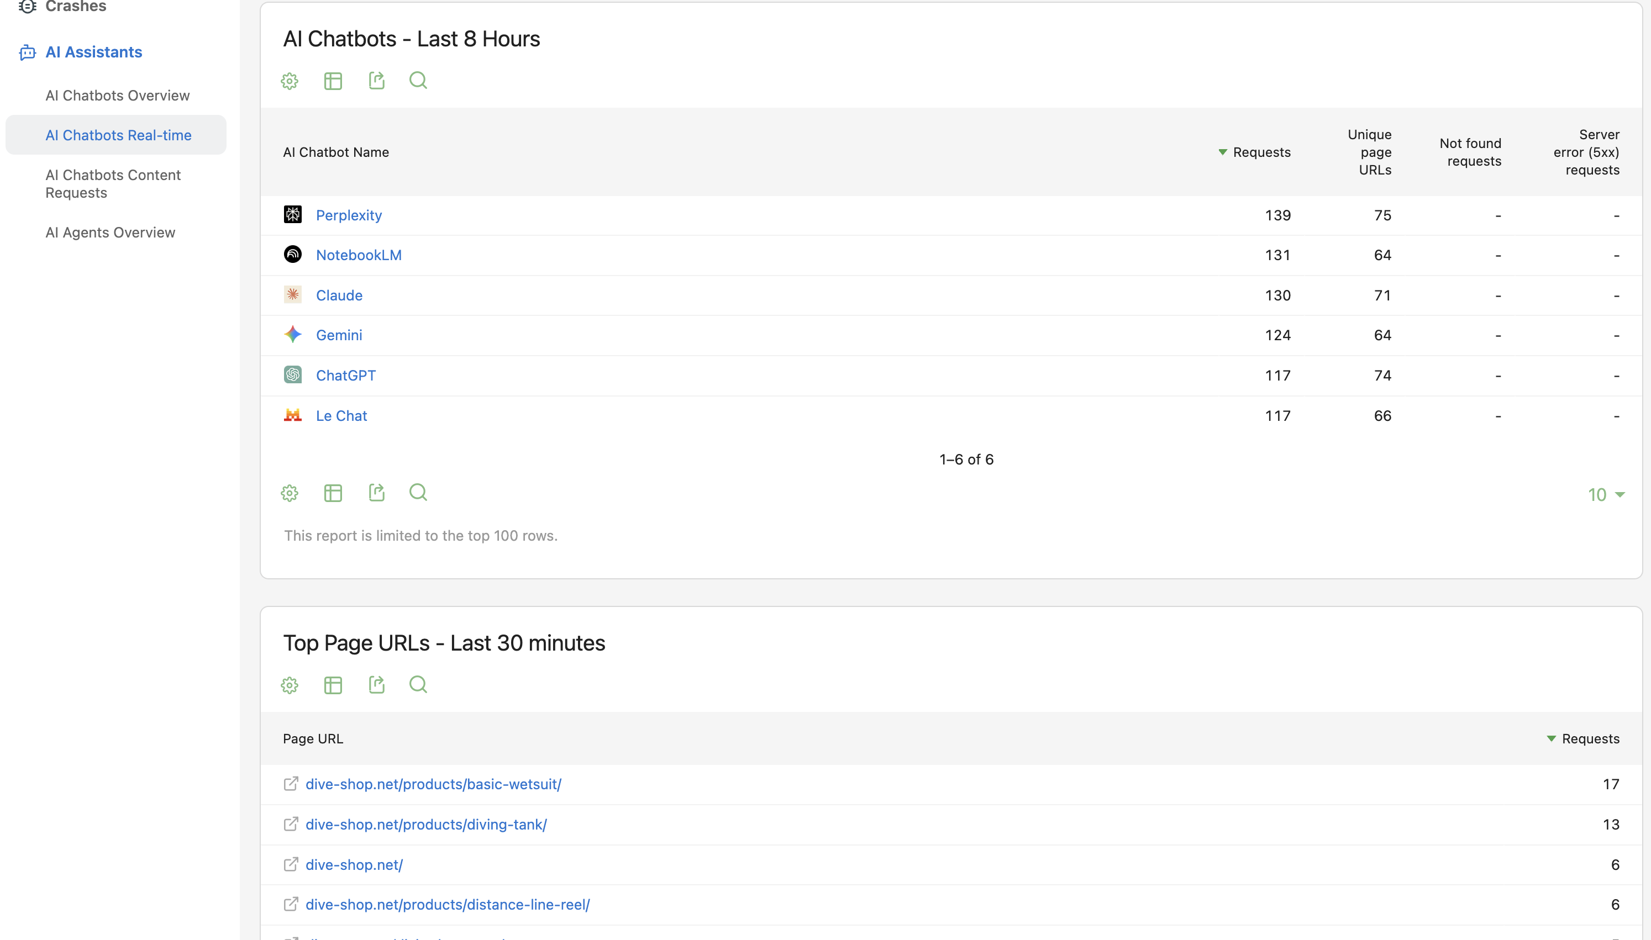Click Server error (5xx) requests column header

click(1586, 152)
